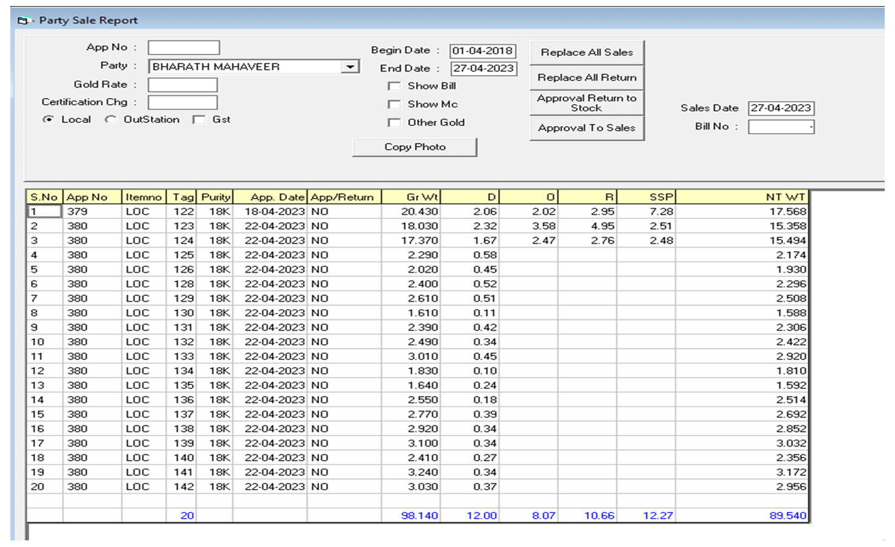895x547 pixels.
Task: Click the Replace All Sales button
Action: [587, 53]
